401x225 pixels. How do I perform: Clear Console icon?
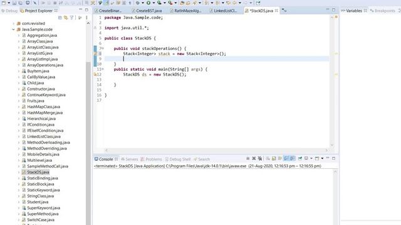click(x=268, y=158)
